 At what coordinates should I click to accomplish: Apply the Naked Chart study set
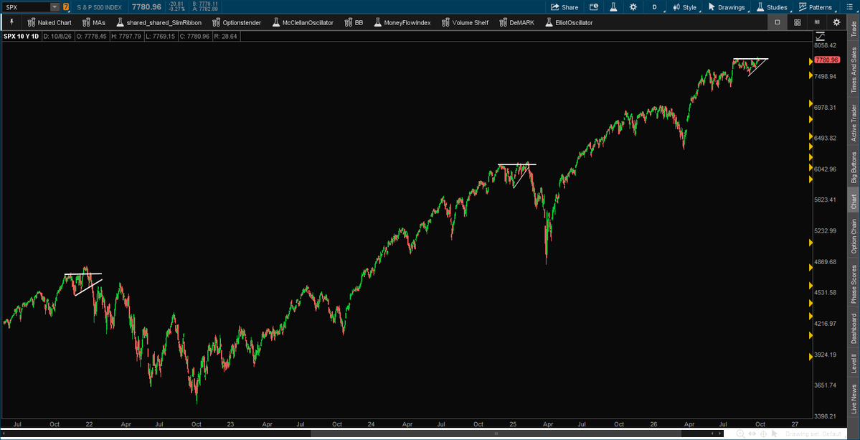pos(49,22)
